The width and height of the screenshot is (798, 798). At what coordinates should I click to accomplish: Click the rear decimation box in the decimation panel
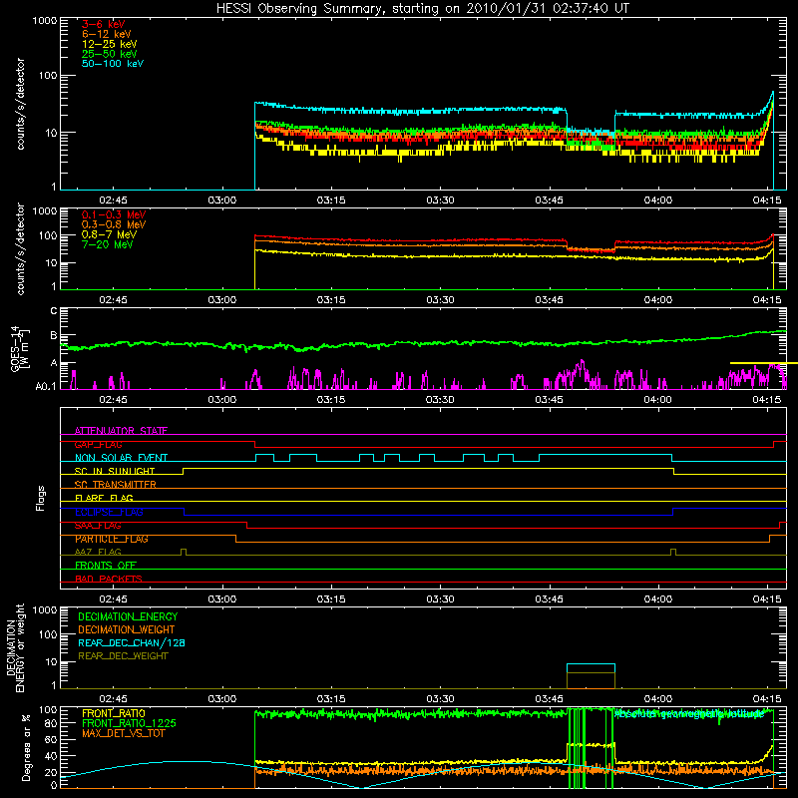click(x=591, y=676)
